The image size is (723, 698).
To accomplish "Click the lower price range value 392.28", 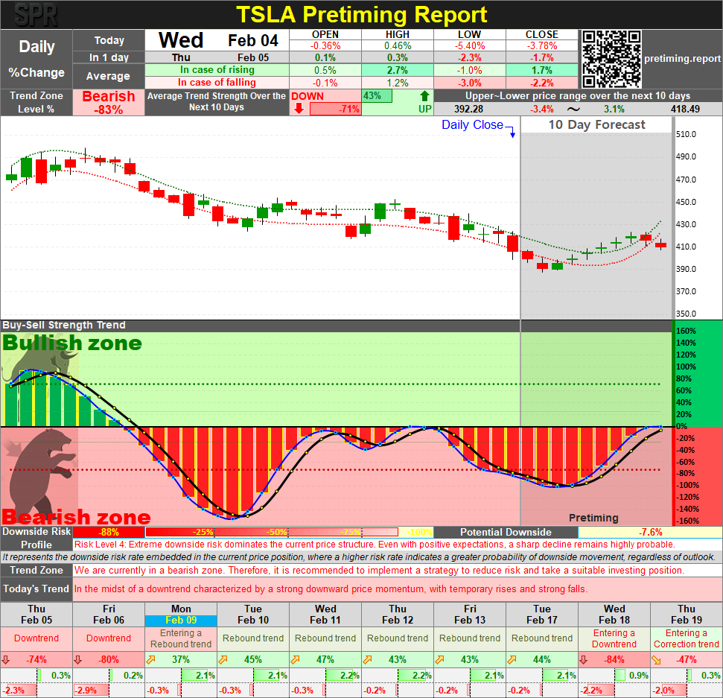I will pyautogui.click(x=468, y=110).
